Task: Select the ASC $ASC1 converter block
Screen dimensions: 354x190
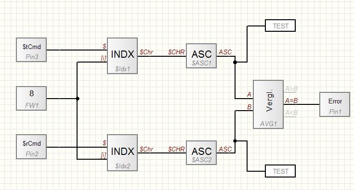Action: pyautogui.click(x=201, y=56)
